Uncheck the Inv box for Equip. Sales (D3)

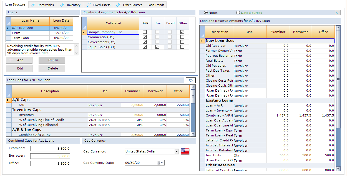click(157, 47)
